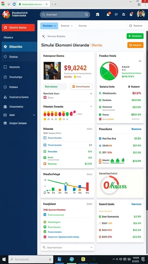Select the third plain tab in top bar
The image size is (148, 264).
(x=82, y=26)
